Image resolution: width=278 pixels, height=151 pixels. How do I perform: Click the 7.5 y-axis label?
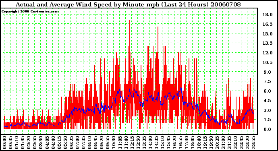click(x=268, y=81)
